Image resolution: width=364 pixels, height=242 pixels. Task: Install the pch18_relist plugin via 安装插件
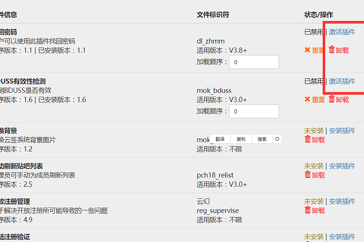point(342,166)
